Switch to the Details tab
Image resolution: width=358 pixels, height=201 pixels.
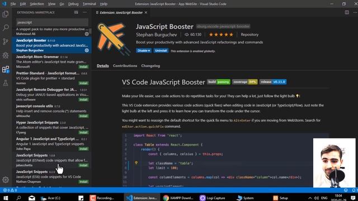[103, 66]
